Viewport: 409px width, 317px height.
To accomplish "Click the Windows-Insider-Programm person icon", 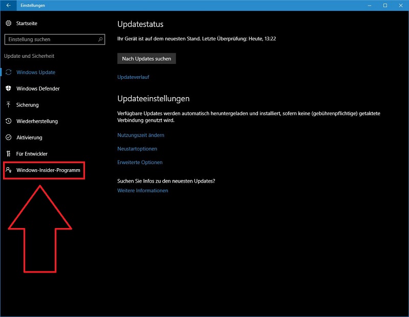I will point(8,170).
